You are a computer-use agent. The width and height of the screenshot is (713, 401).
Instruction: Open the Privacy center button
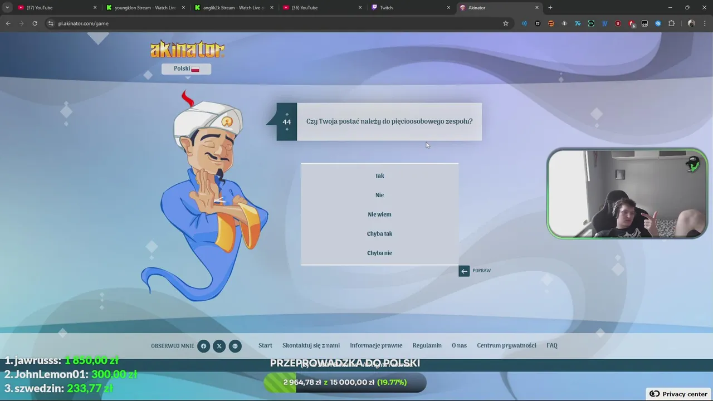pyautogui.click(x=678, y=394)
